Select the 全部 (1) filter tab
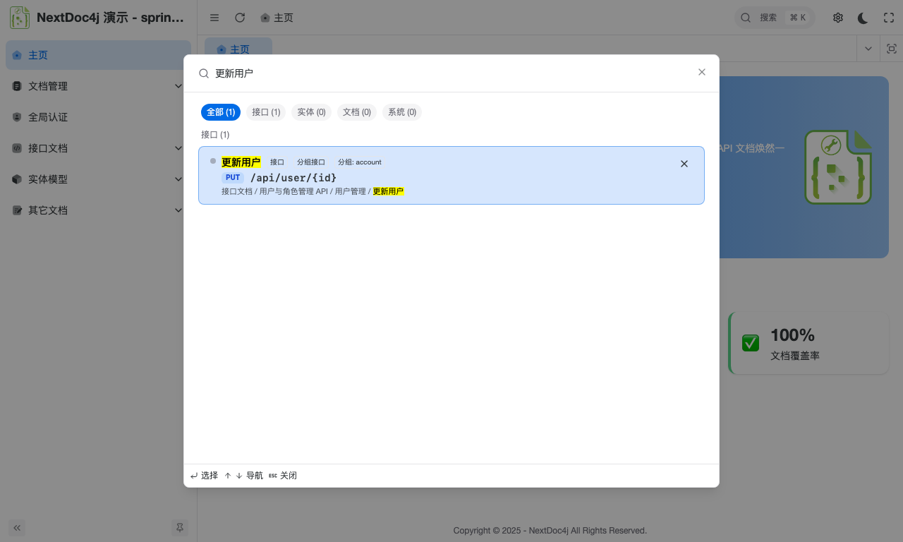 coord(221,112)
